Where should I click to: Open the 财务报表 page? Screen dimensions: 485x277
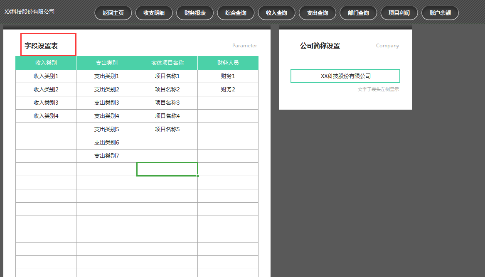194,13
